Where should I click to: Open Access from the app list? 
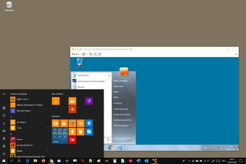click(x=17, y=139)
